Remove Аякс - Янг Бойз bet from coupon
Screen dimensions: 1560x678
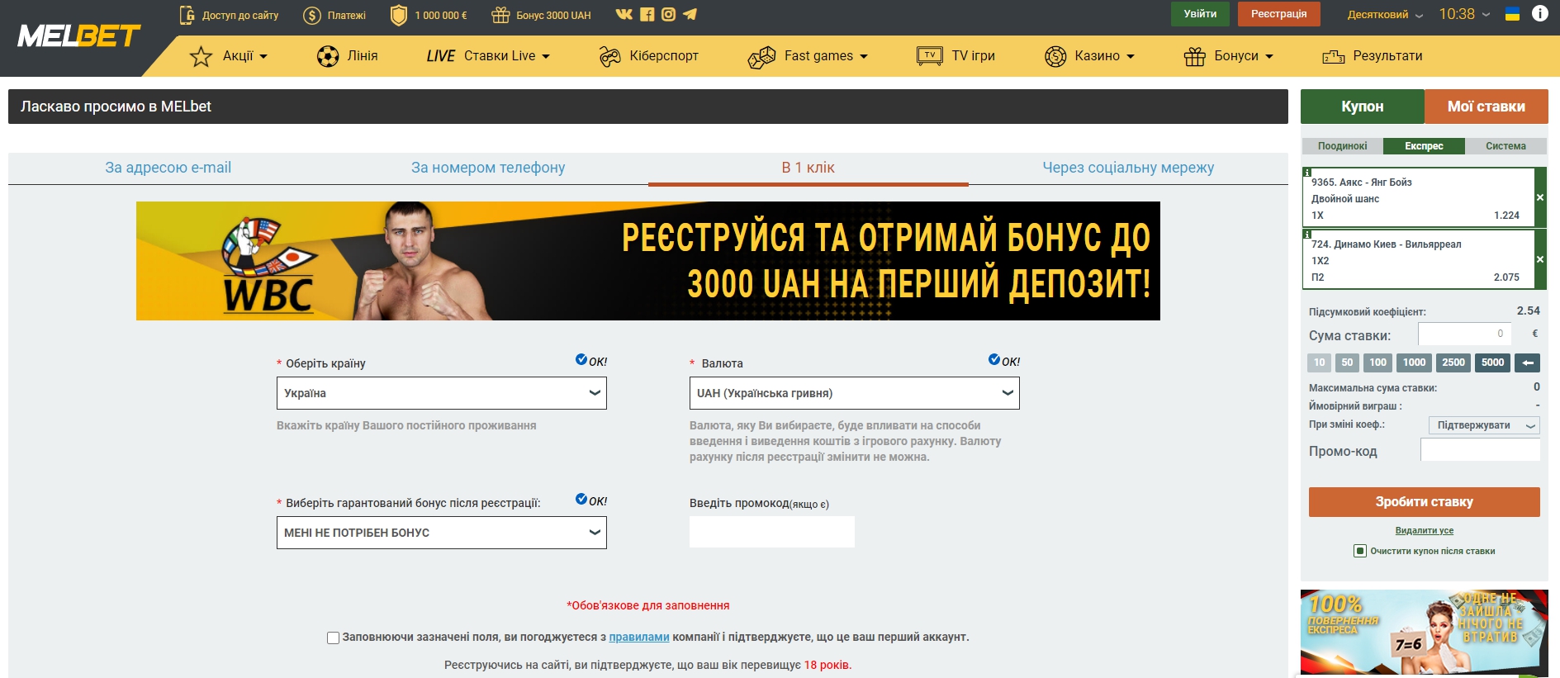click(x=1540, y=197)
